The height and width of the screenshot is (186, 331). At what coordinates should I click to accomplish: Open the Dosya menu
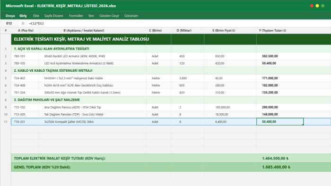[x=10, y=16]
